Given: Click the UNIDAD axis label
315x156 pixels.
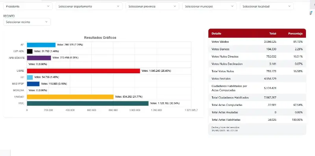Looking at the screenshot, I should [19, 97].
